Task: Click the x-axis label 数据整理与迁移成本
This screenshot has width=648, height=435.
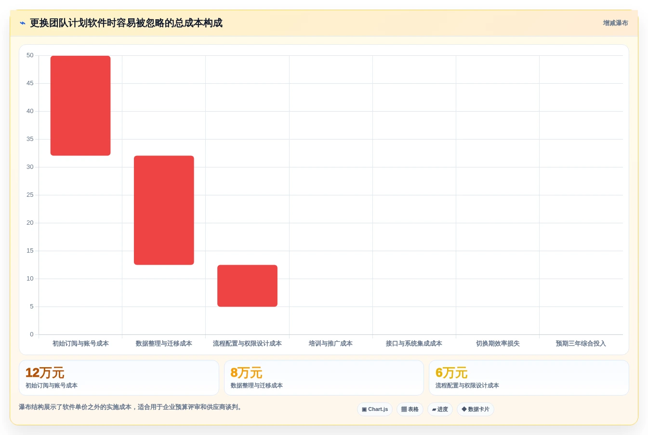Action: [164, 344]
